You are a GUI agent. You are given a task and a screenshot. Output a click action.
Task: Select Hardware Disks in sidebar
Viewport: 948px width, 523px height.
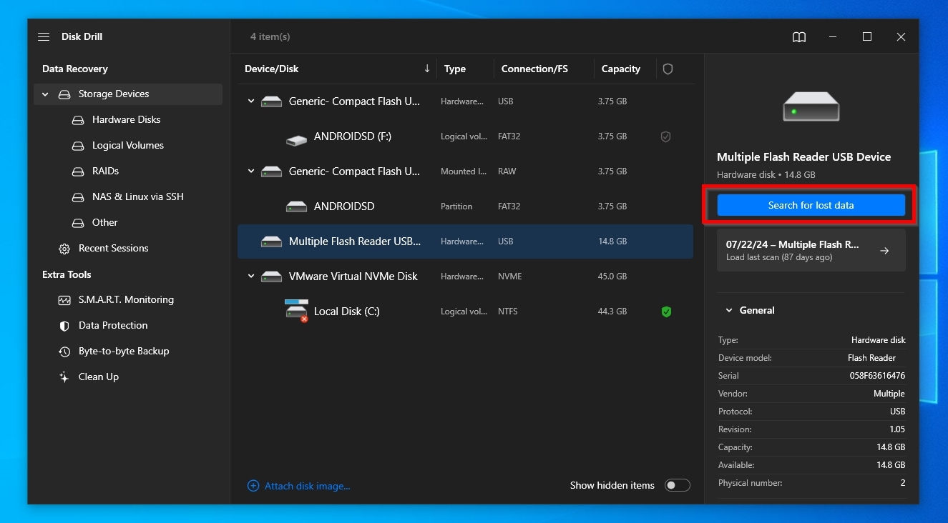pos(126,120)
